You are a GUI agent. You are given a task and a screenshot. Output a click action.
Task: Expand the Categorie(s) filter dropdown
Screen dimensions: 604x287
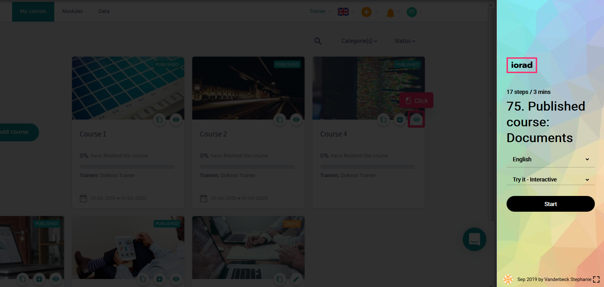359,41
